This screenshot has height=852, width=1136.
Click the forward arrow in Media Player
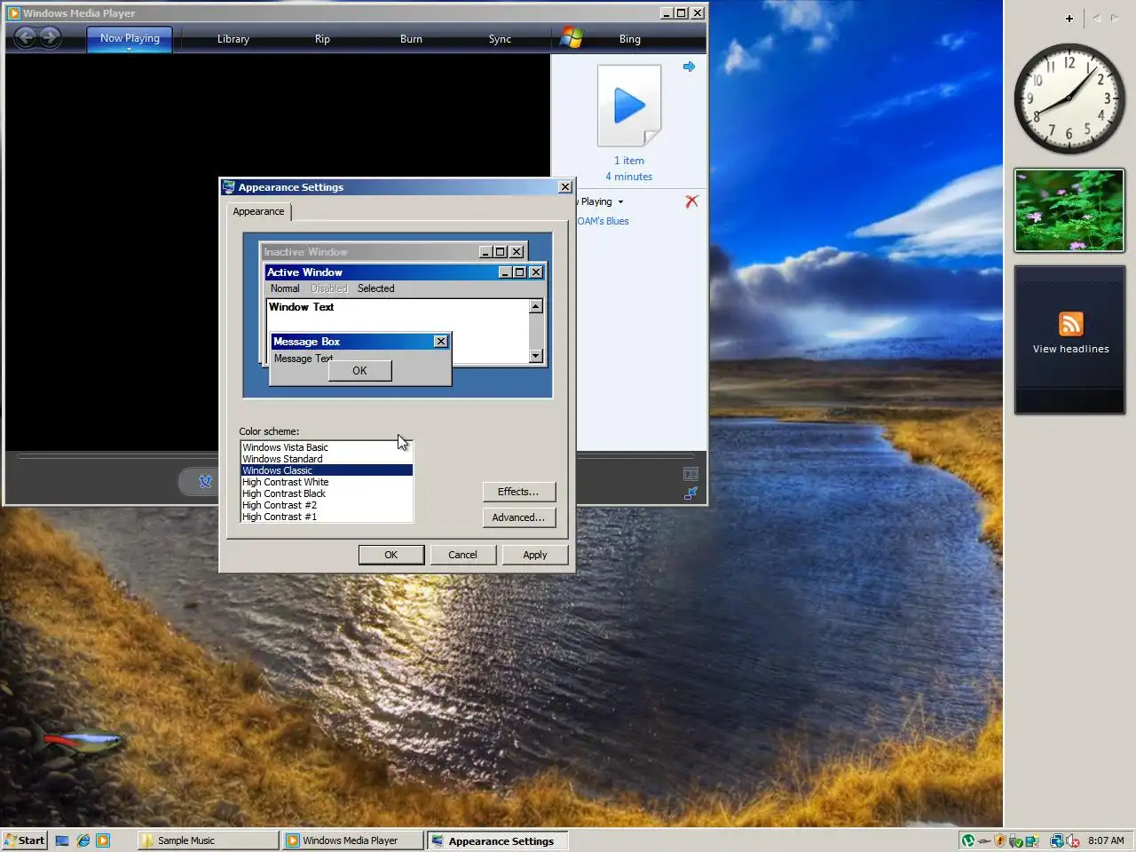51,37
